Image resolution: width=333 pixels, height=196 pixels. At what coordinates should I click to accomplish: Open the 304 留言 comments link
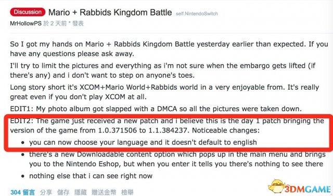(x=22, y=192)
